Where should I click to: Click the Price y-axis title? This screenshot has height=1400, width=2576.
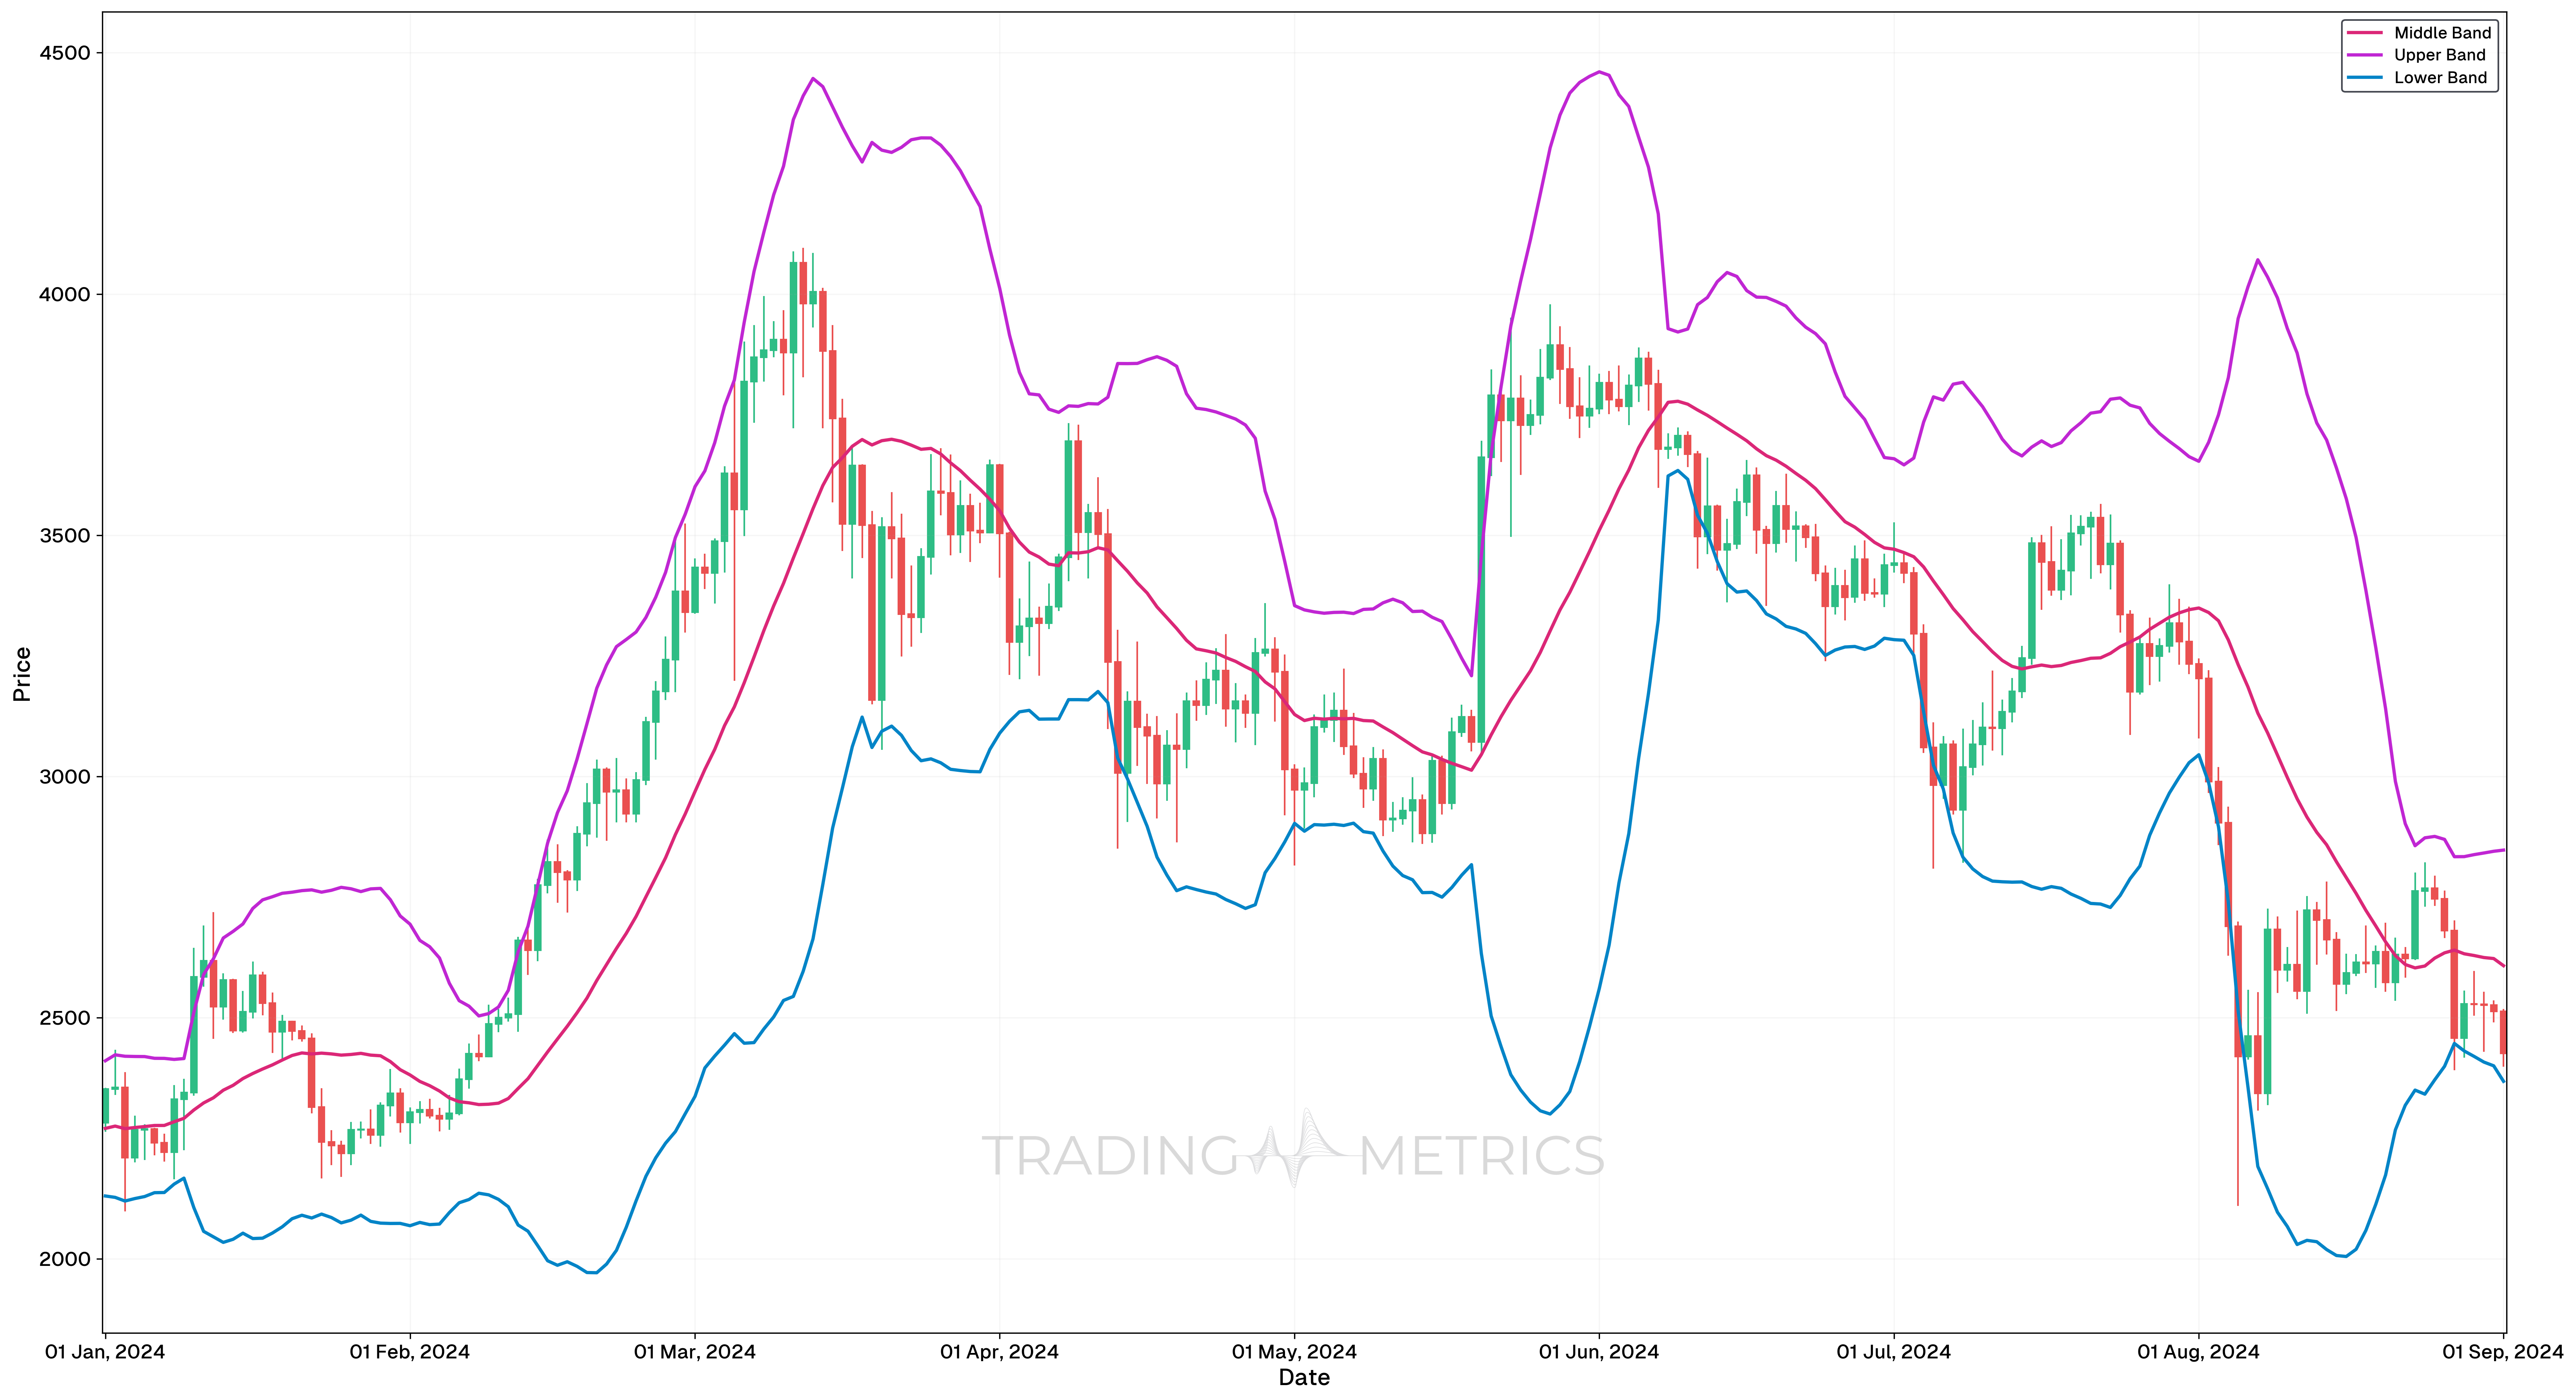point(22,674)
